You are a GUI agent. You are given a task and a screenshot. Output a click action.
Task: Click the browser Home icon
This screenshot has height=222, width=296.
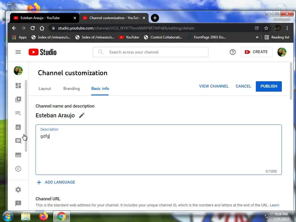coord(42,28)
